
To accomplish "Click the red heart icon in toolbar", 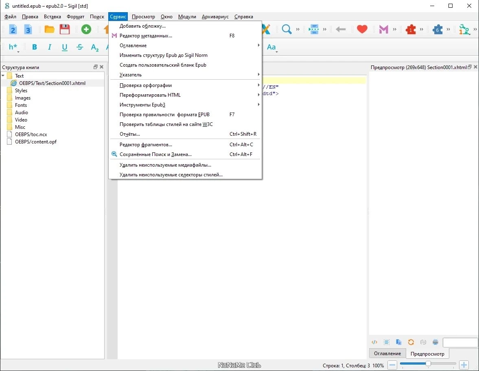I will tap(362, 29).
